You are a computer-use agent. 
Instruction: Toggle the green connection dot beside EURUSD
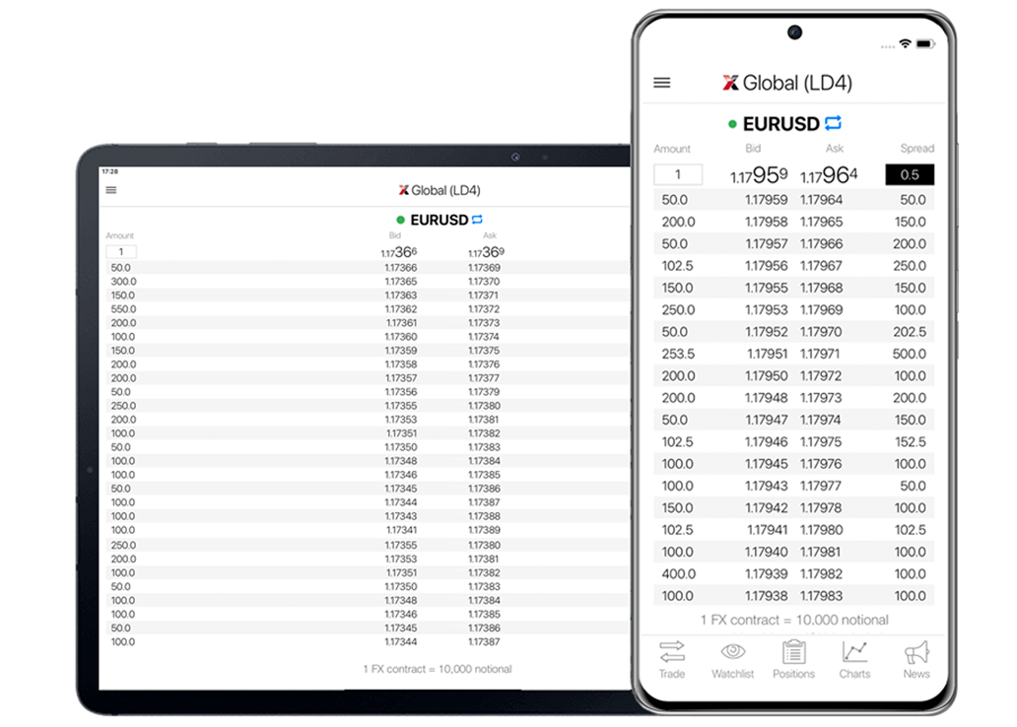[x=732, y=123]
